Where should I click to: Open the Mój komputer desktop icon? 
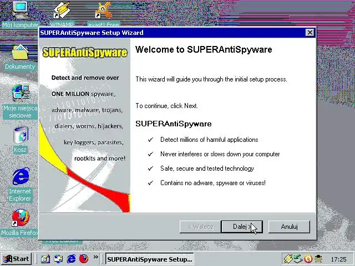click(x=20, y=14)
